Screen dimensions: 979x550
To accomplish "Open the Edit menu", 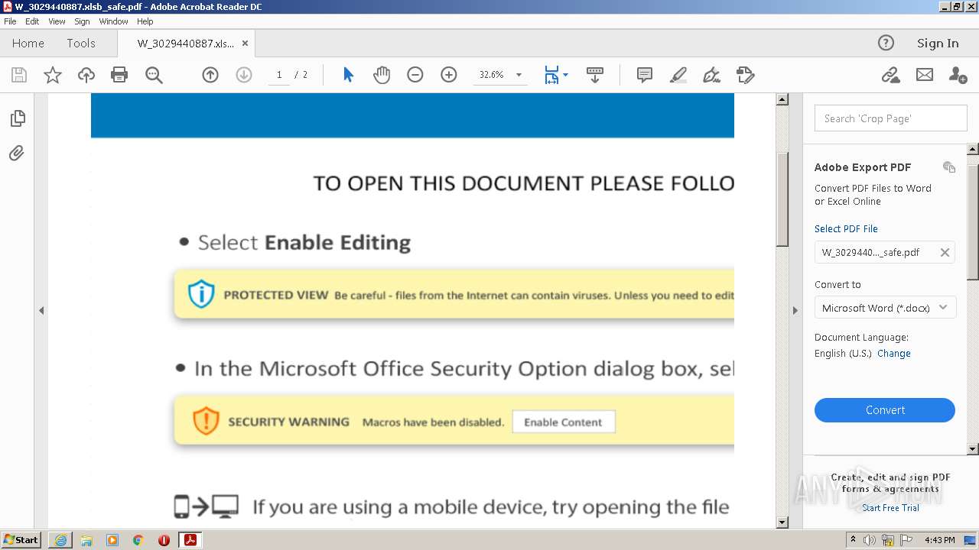I will 32,21.
